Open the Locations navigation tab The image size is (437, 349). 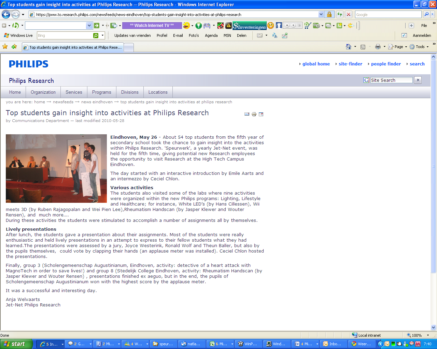click(158, 92)
